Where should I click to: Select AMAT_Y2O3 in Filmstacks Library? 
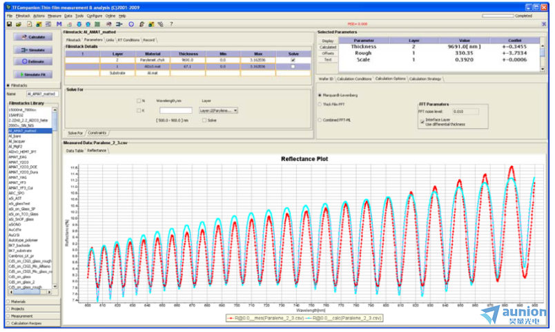(x=19, y=163)
